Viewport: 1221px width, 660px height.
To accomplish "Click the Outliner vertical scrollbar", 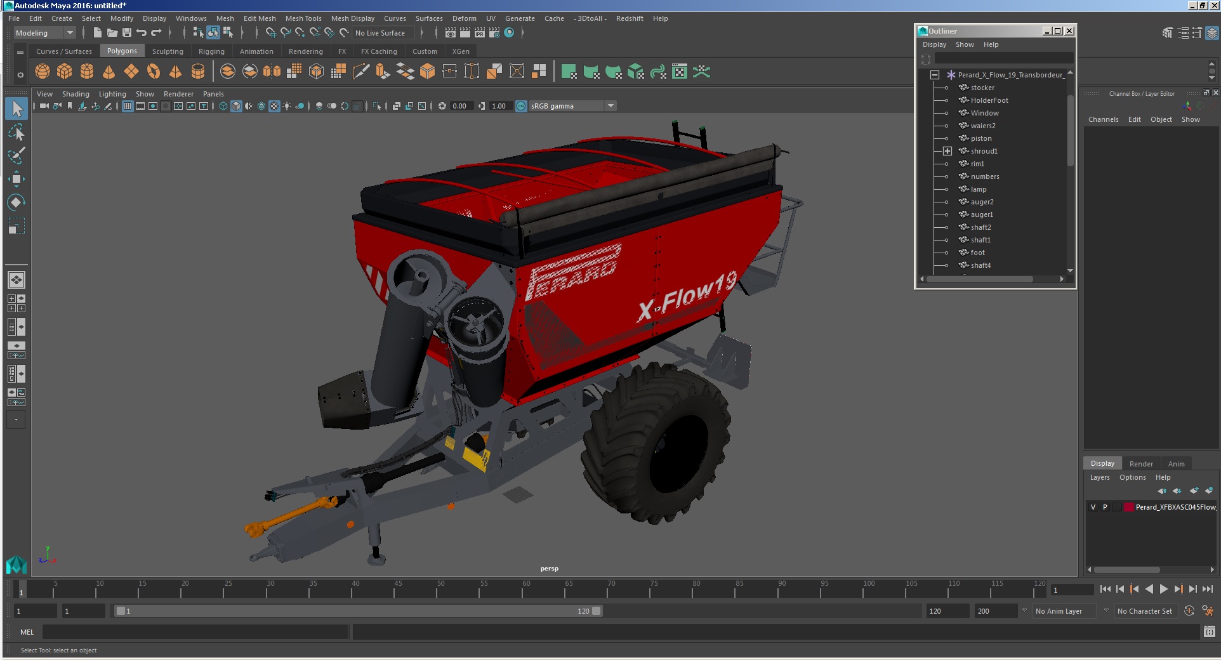I will click(1070, 130).
